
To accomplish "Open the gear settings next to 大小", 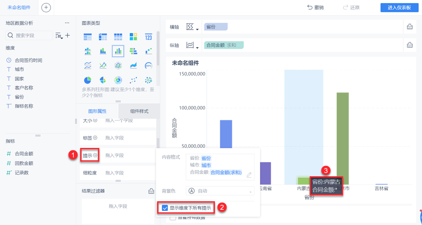I will pos(95,121).
